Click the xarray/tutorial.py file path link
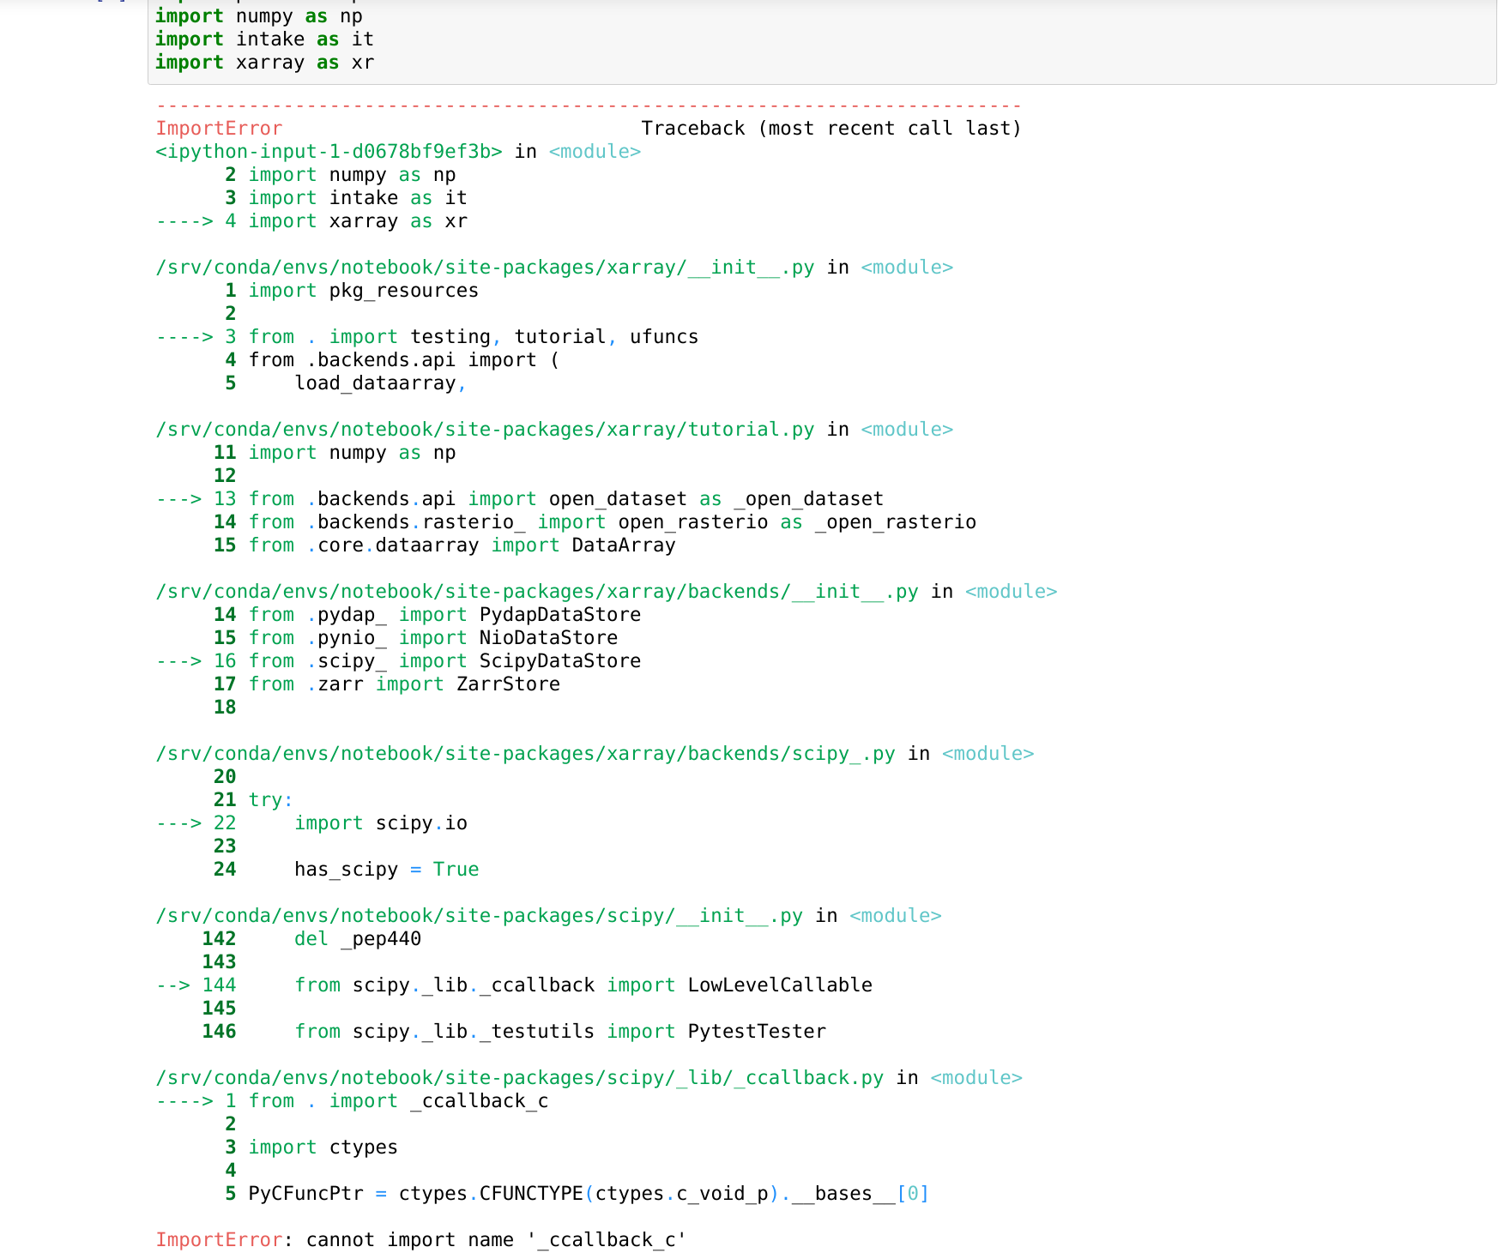Screen dimensions: 1498x1253 tap(485, 429)
